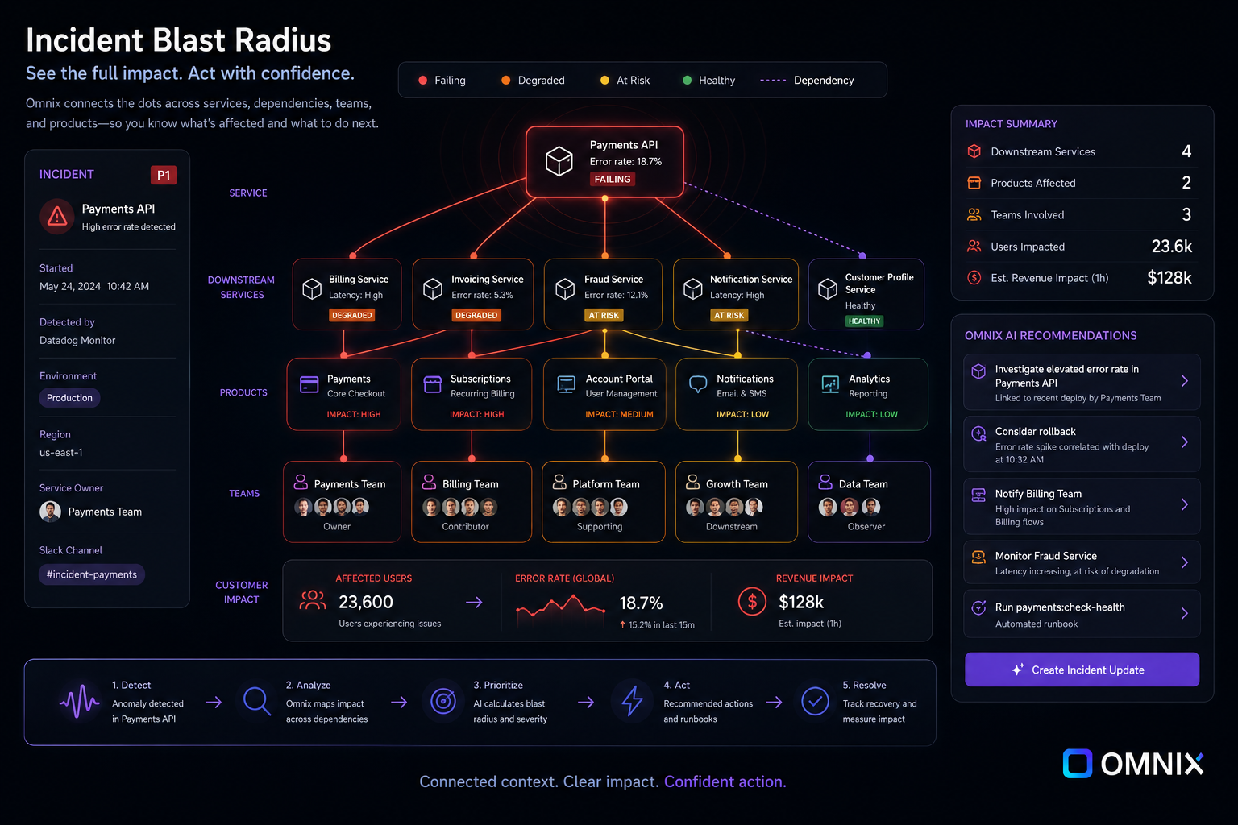Click the Affected Users people icon
Screen dimensions: 1238x825
(313, 599)
